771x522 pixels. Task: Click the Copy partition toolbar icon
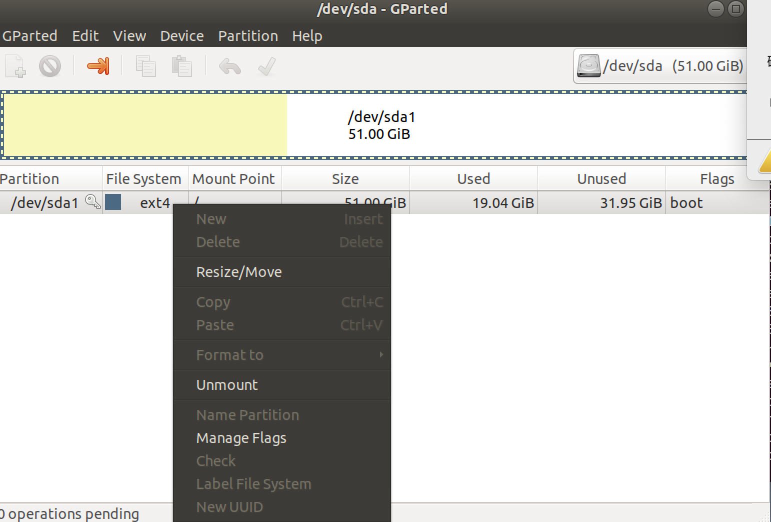[146, 66]
